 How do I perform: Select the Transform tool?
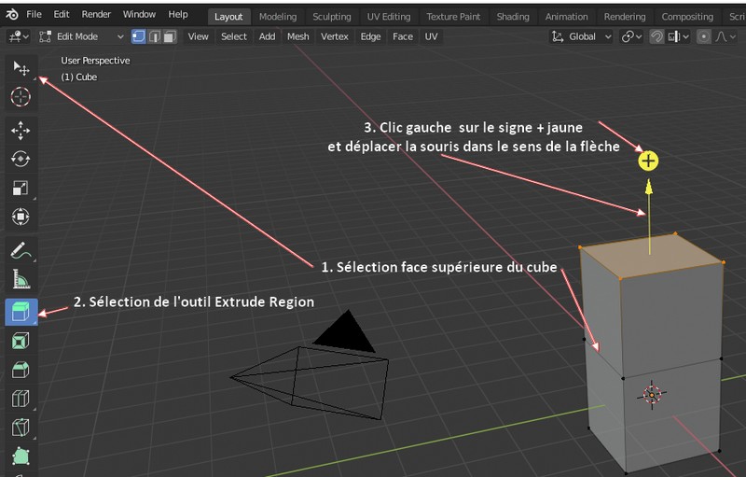(21, 217)
